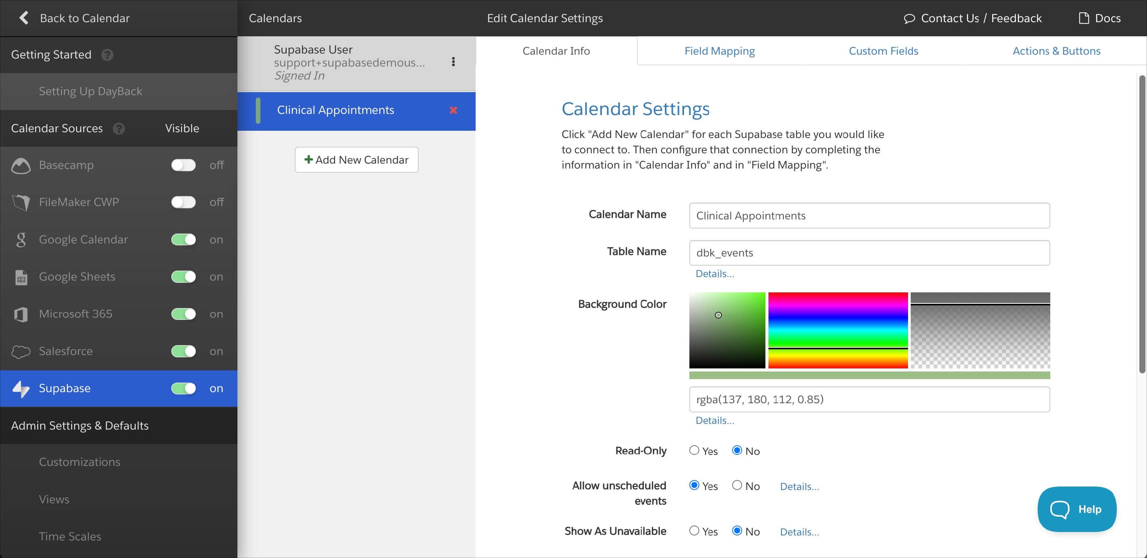Click the Basecamp source icon

tap(21, 165)
